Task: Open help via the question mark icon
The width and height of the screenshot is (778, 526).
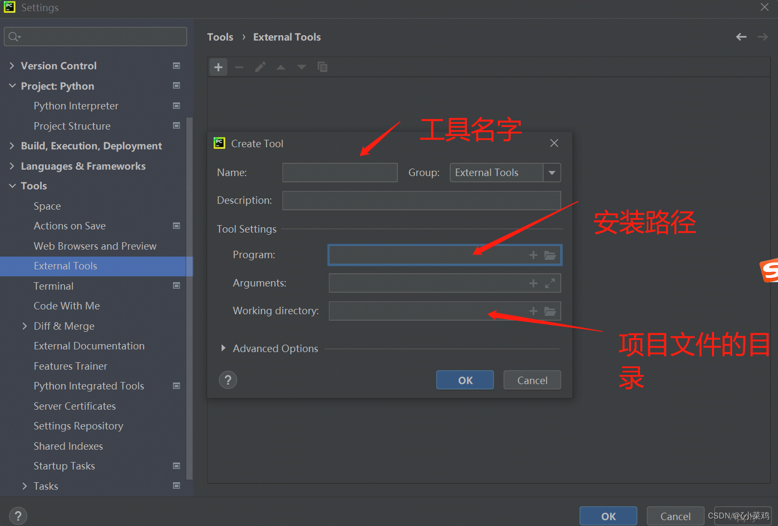Action: tap(228, 380)
